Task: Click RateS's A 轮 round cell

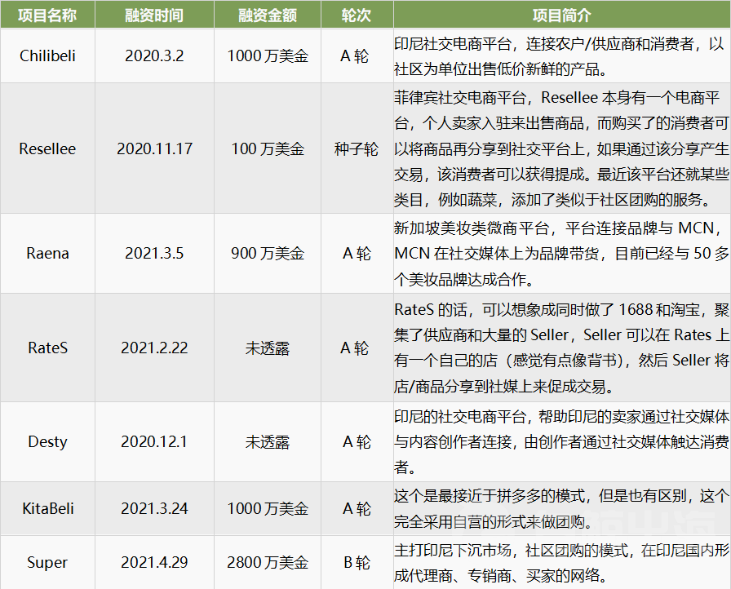Action: tap(357, 348)
